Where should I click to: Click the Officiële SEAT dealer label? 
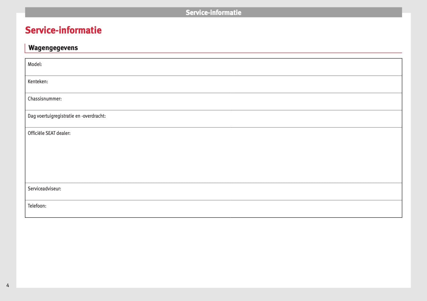[49, 133]
